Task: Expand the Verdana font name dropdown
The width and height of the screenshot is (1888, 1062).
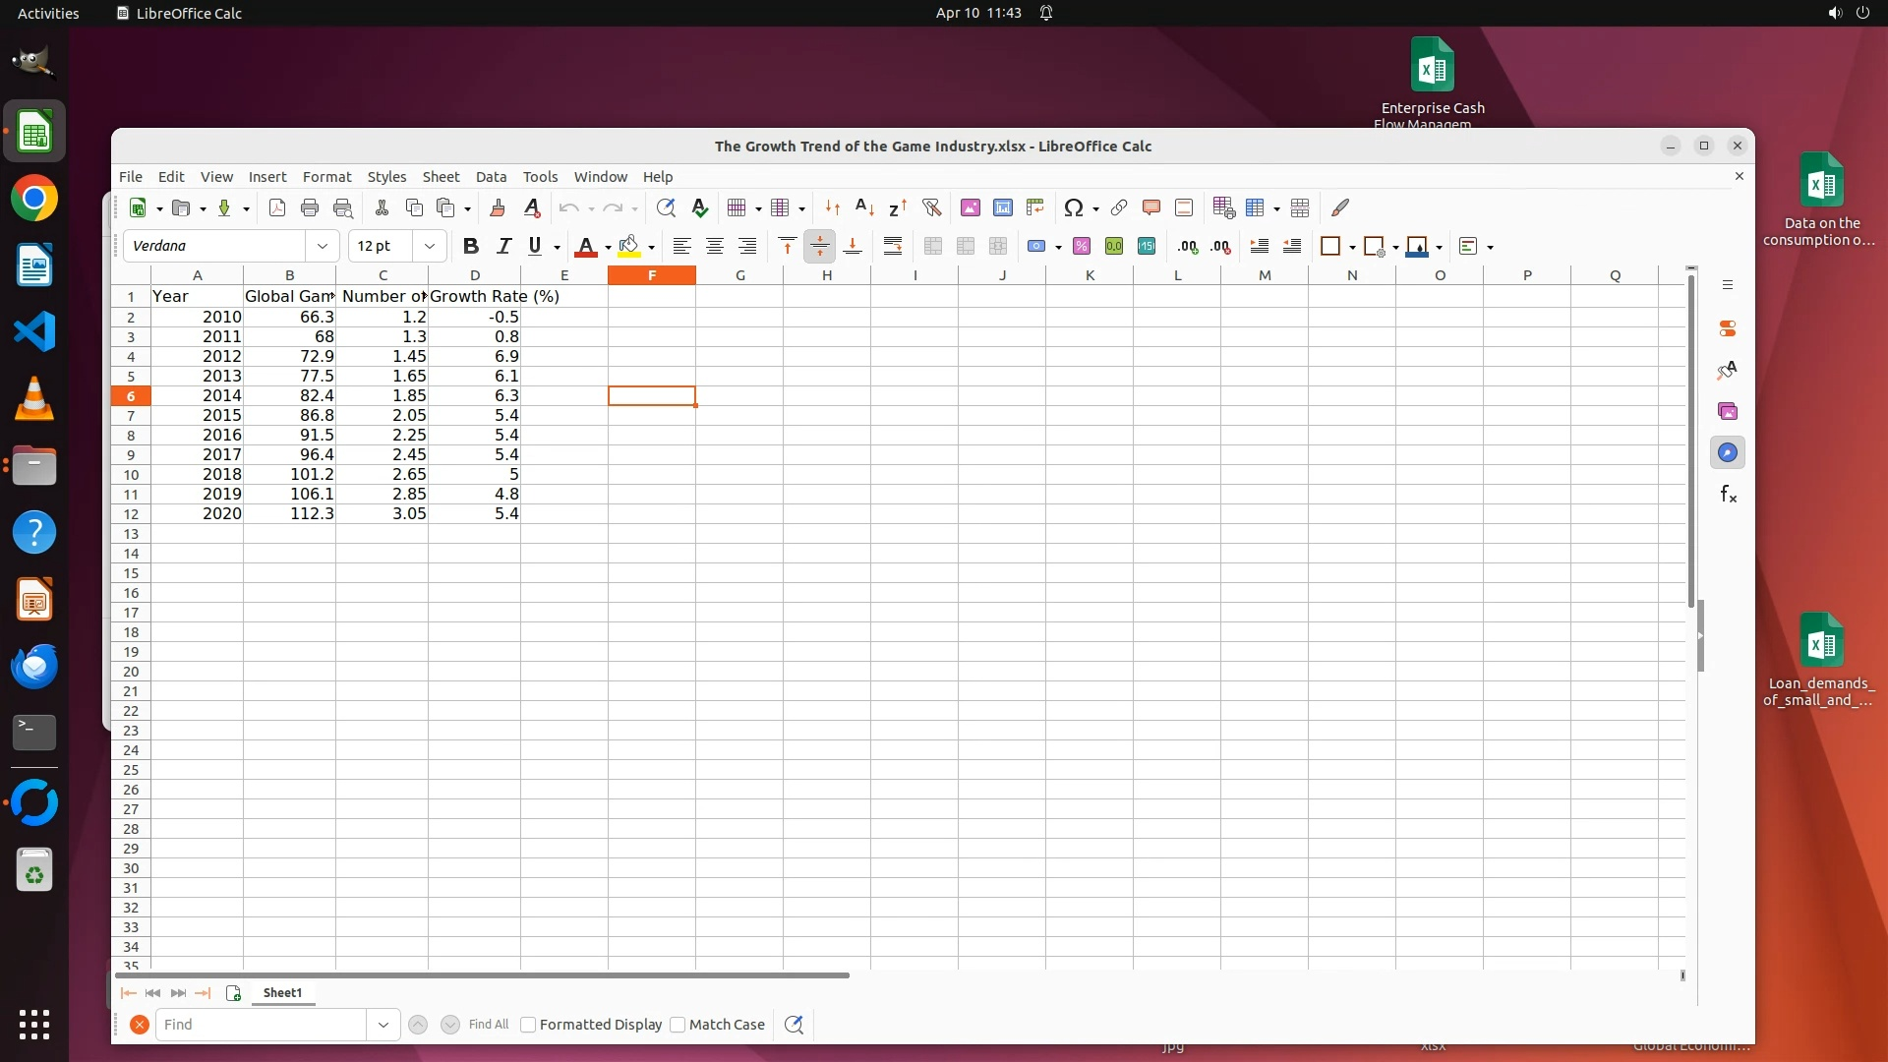Action: point(322,247)
